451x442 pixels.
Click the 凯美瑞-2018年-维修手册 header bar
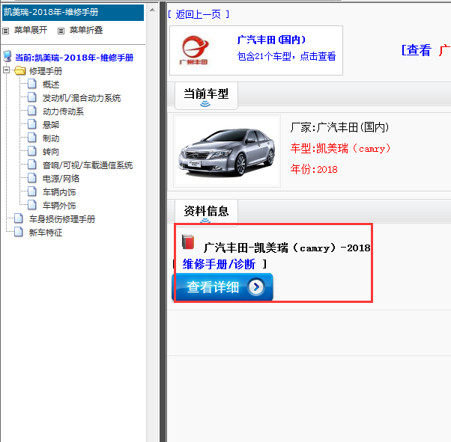coord(73,13)
